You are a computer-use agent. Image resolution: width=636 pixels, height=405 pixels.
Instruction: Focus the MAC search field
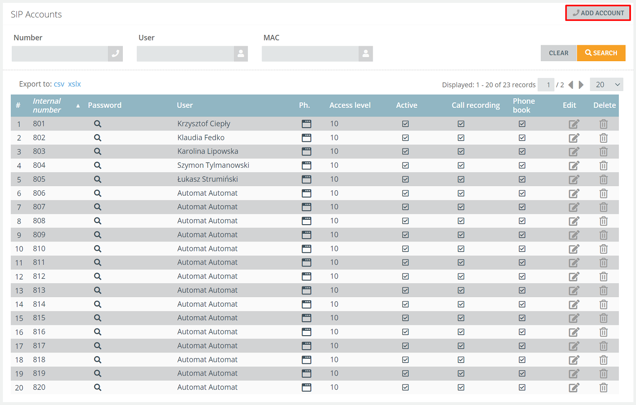310,53
